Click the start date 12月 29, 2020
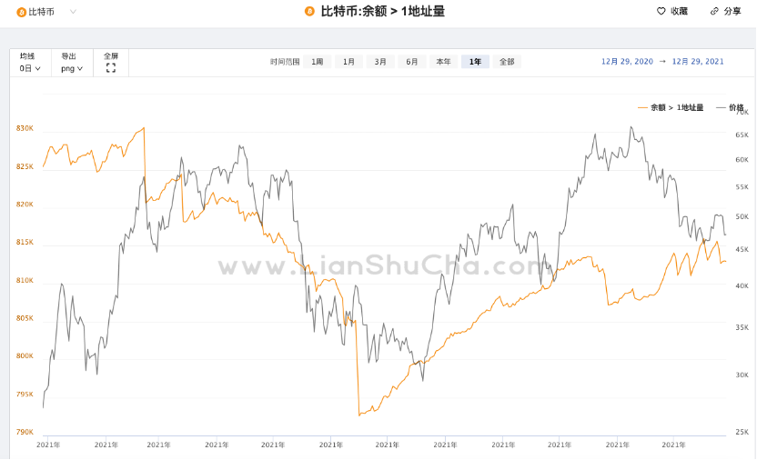The height and width of the screenshot is (460, 757). coord(627,62)
